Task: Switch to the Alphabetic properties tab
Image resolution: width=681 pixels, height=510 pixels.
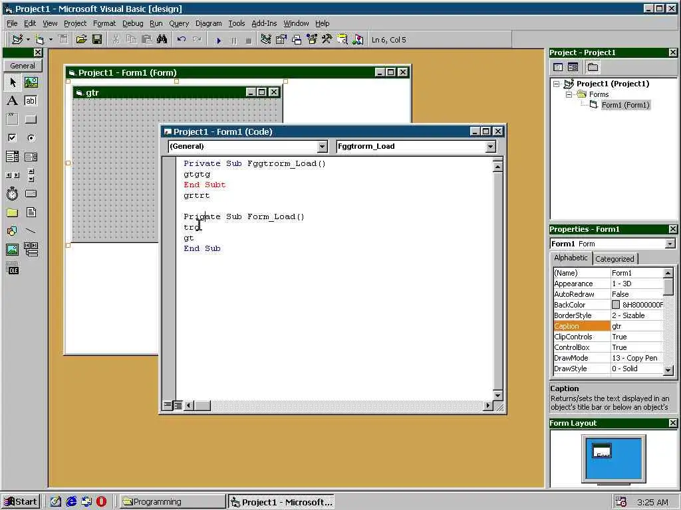Action: pos(571,258)
